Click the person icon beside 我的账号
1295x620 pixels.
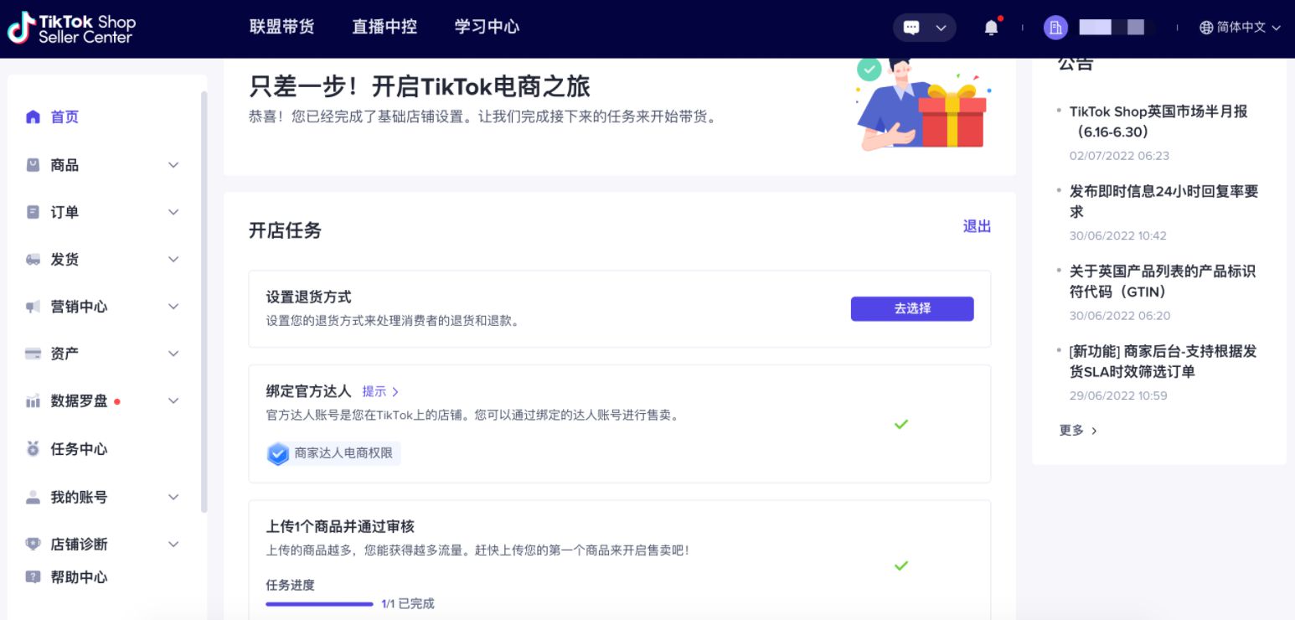[33, 497]
